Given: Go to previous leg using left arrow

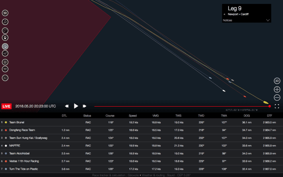Looking at the screenshot, I should click(224, 14).
